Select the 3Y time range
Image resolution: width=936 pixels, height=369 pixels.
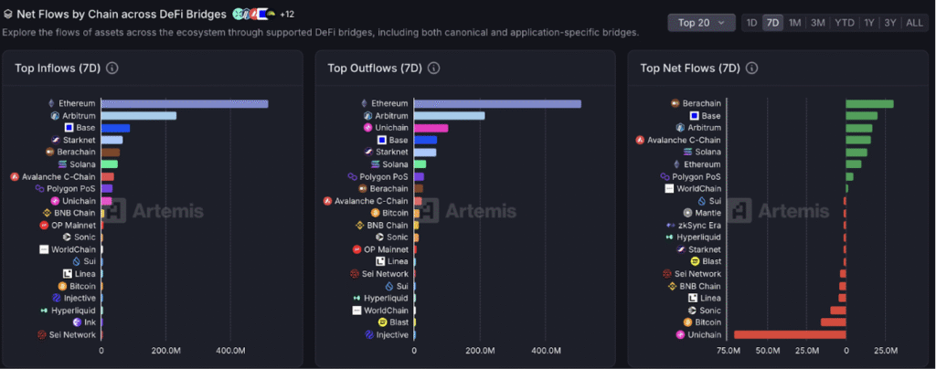tap(890, 23)
